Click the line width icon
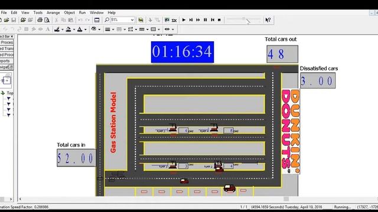Viewport: 378px width, 212px height. 107,29
